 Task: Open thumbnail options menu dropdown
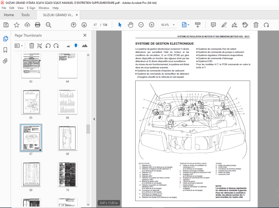tap(19, 46)
